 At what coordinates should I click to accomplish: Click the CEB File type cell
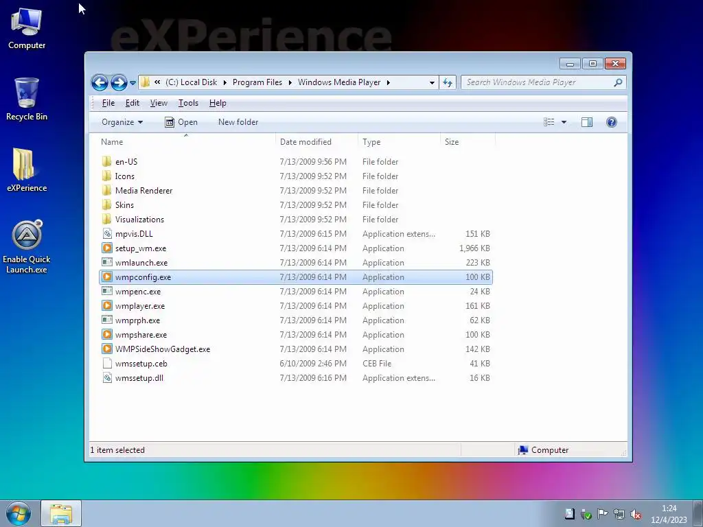377,364
